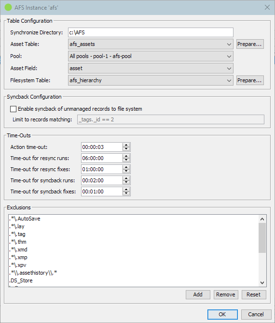The height and width of the screenshot is (323, 275).
Task: Confirm the dialog with OK
Action: 222,314
